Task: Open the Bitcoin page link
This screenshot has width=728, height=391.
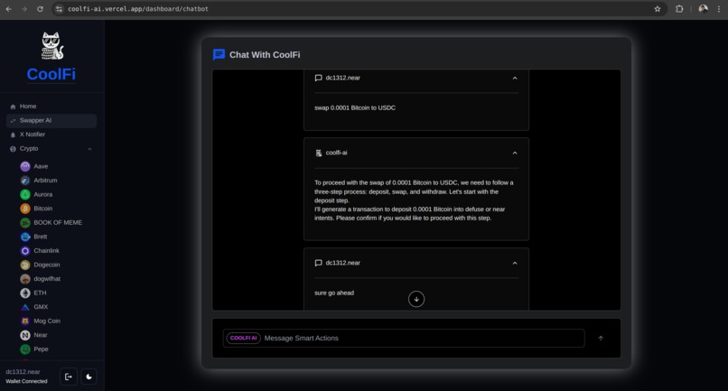Action: 43,209
